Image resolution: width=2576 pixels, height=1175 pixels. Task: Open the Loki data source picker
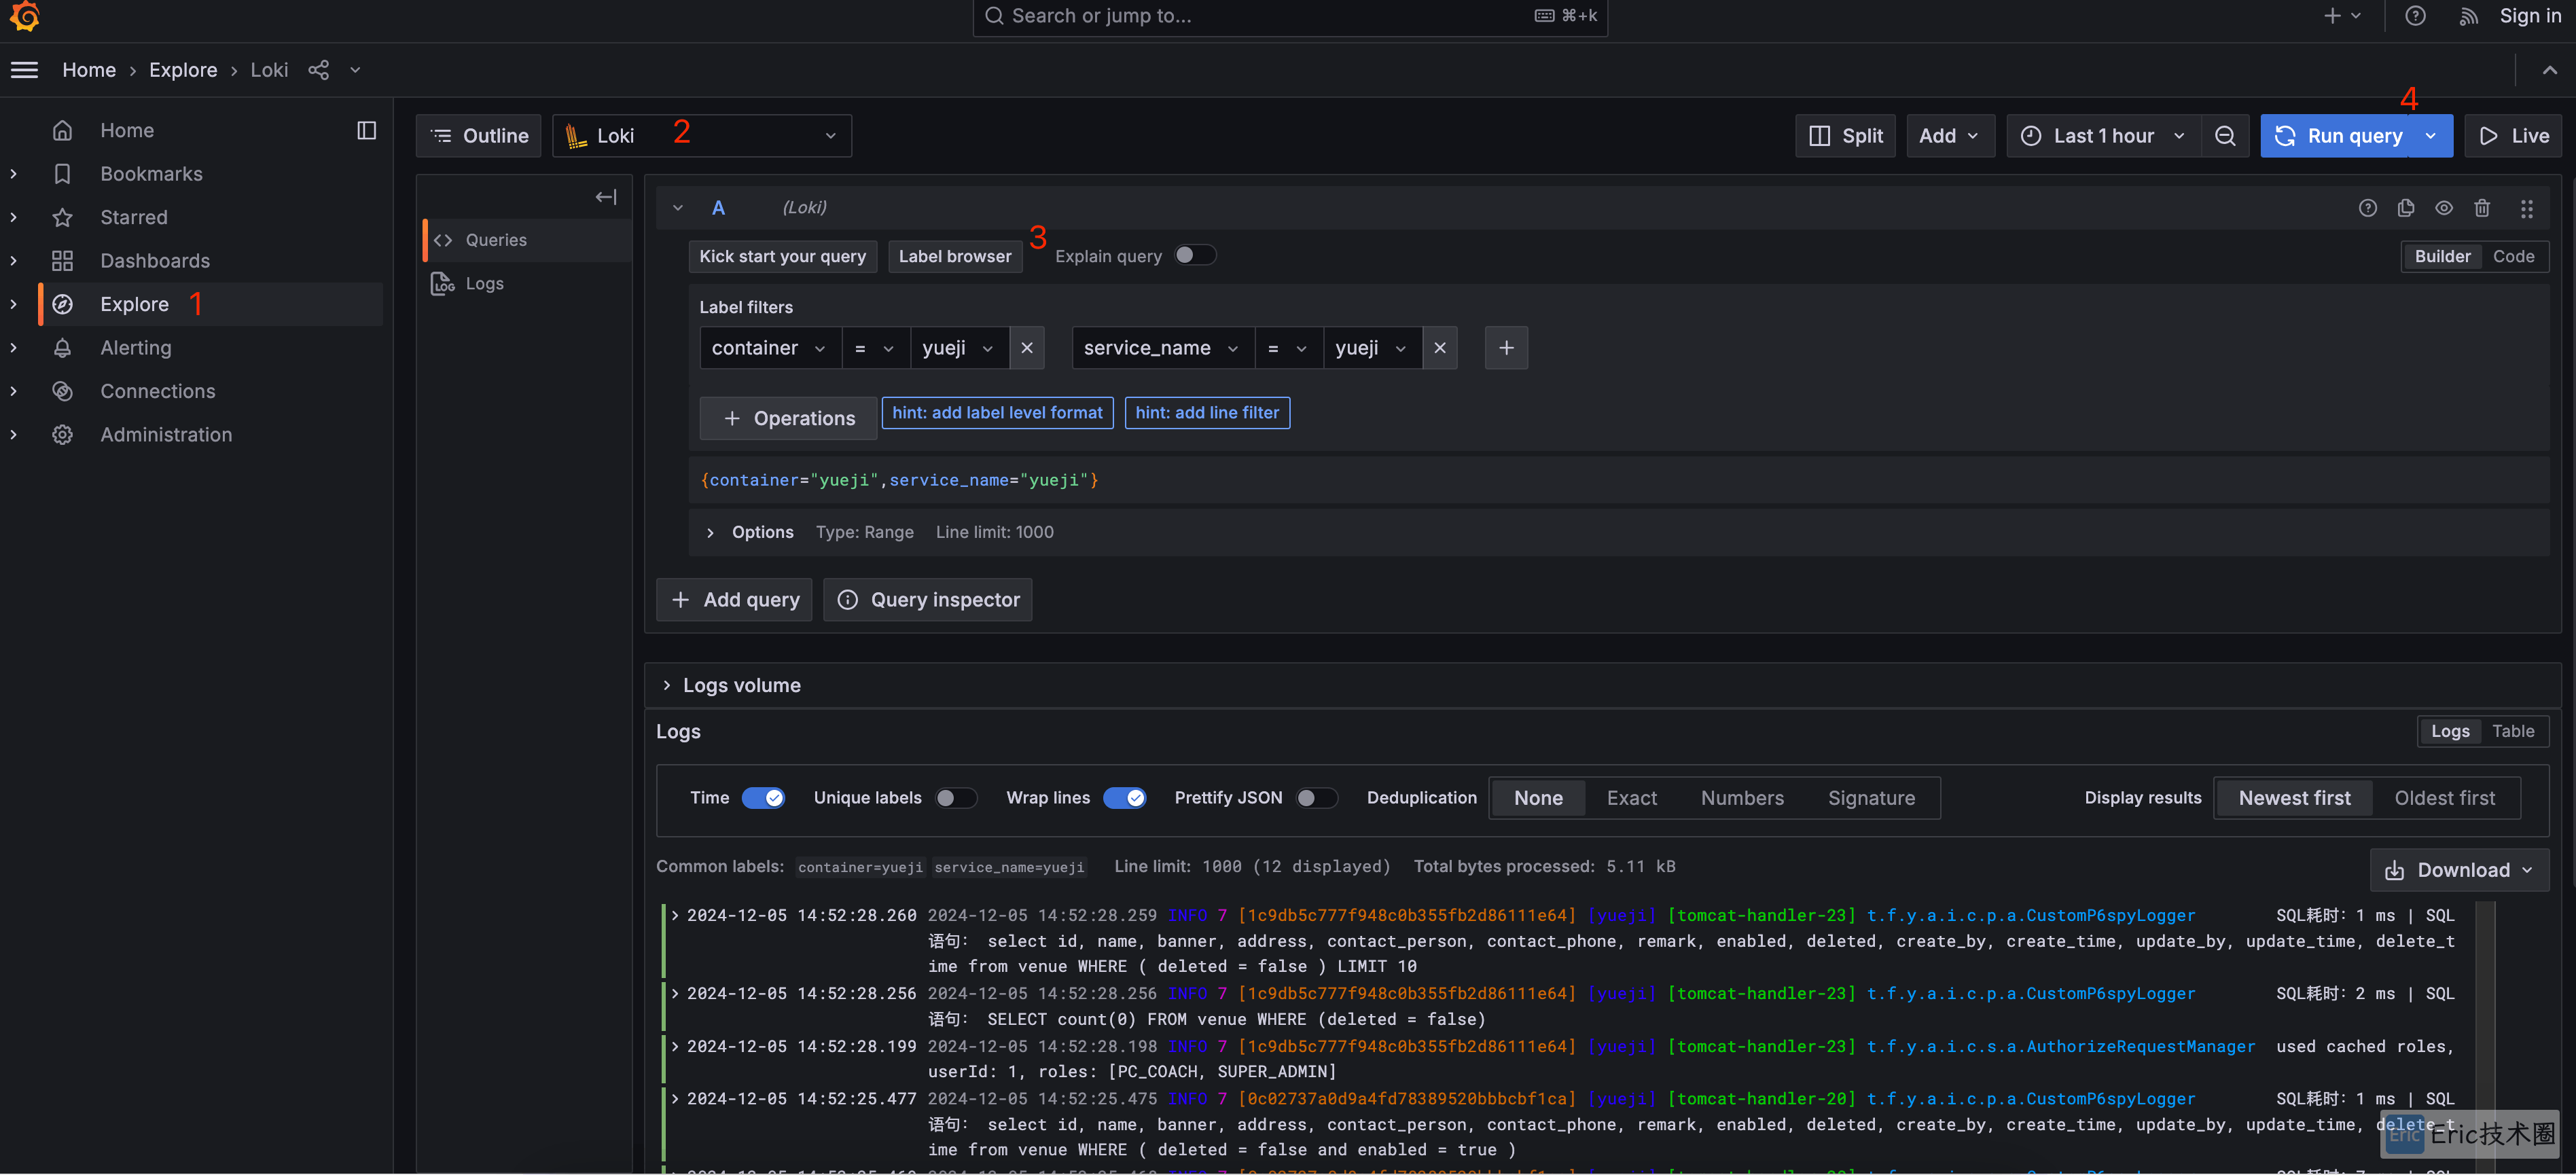tap(702, 136)
